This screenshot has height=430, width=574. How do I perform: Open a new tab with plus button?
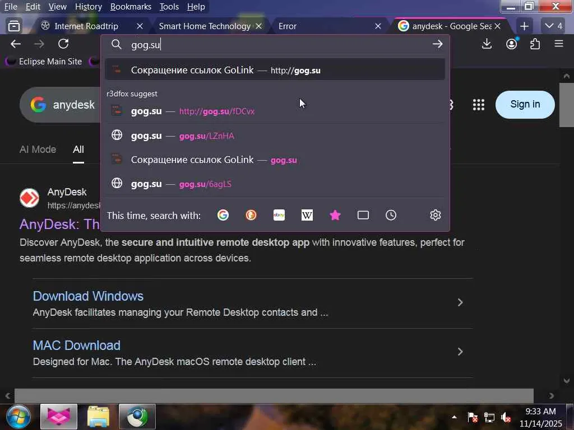[x=524, y=26]
